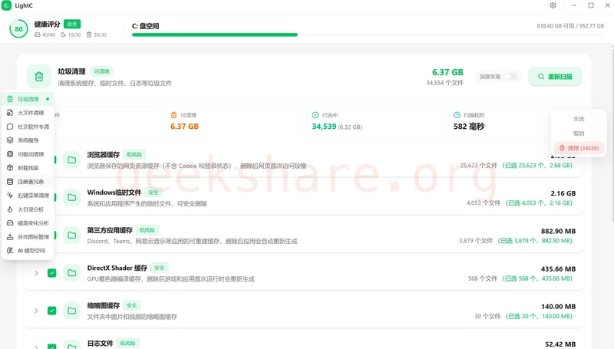614x349 pixels.
Task: Click the 安全 tag on 缩略图缓存
Action: (131, 305)
